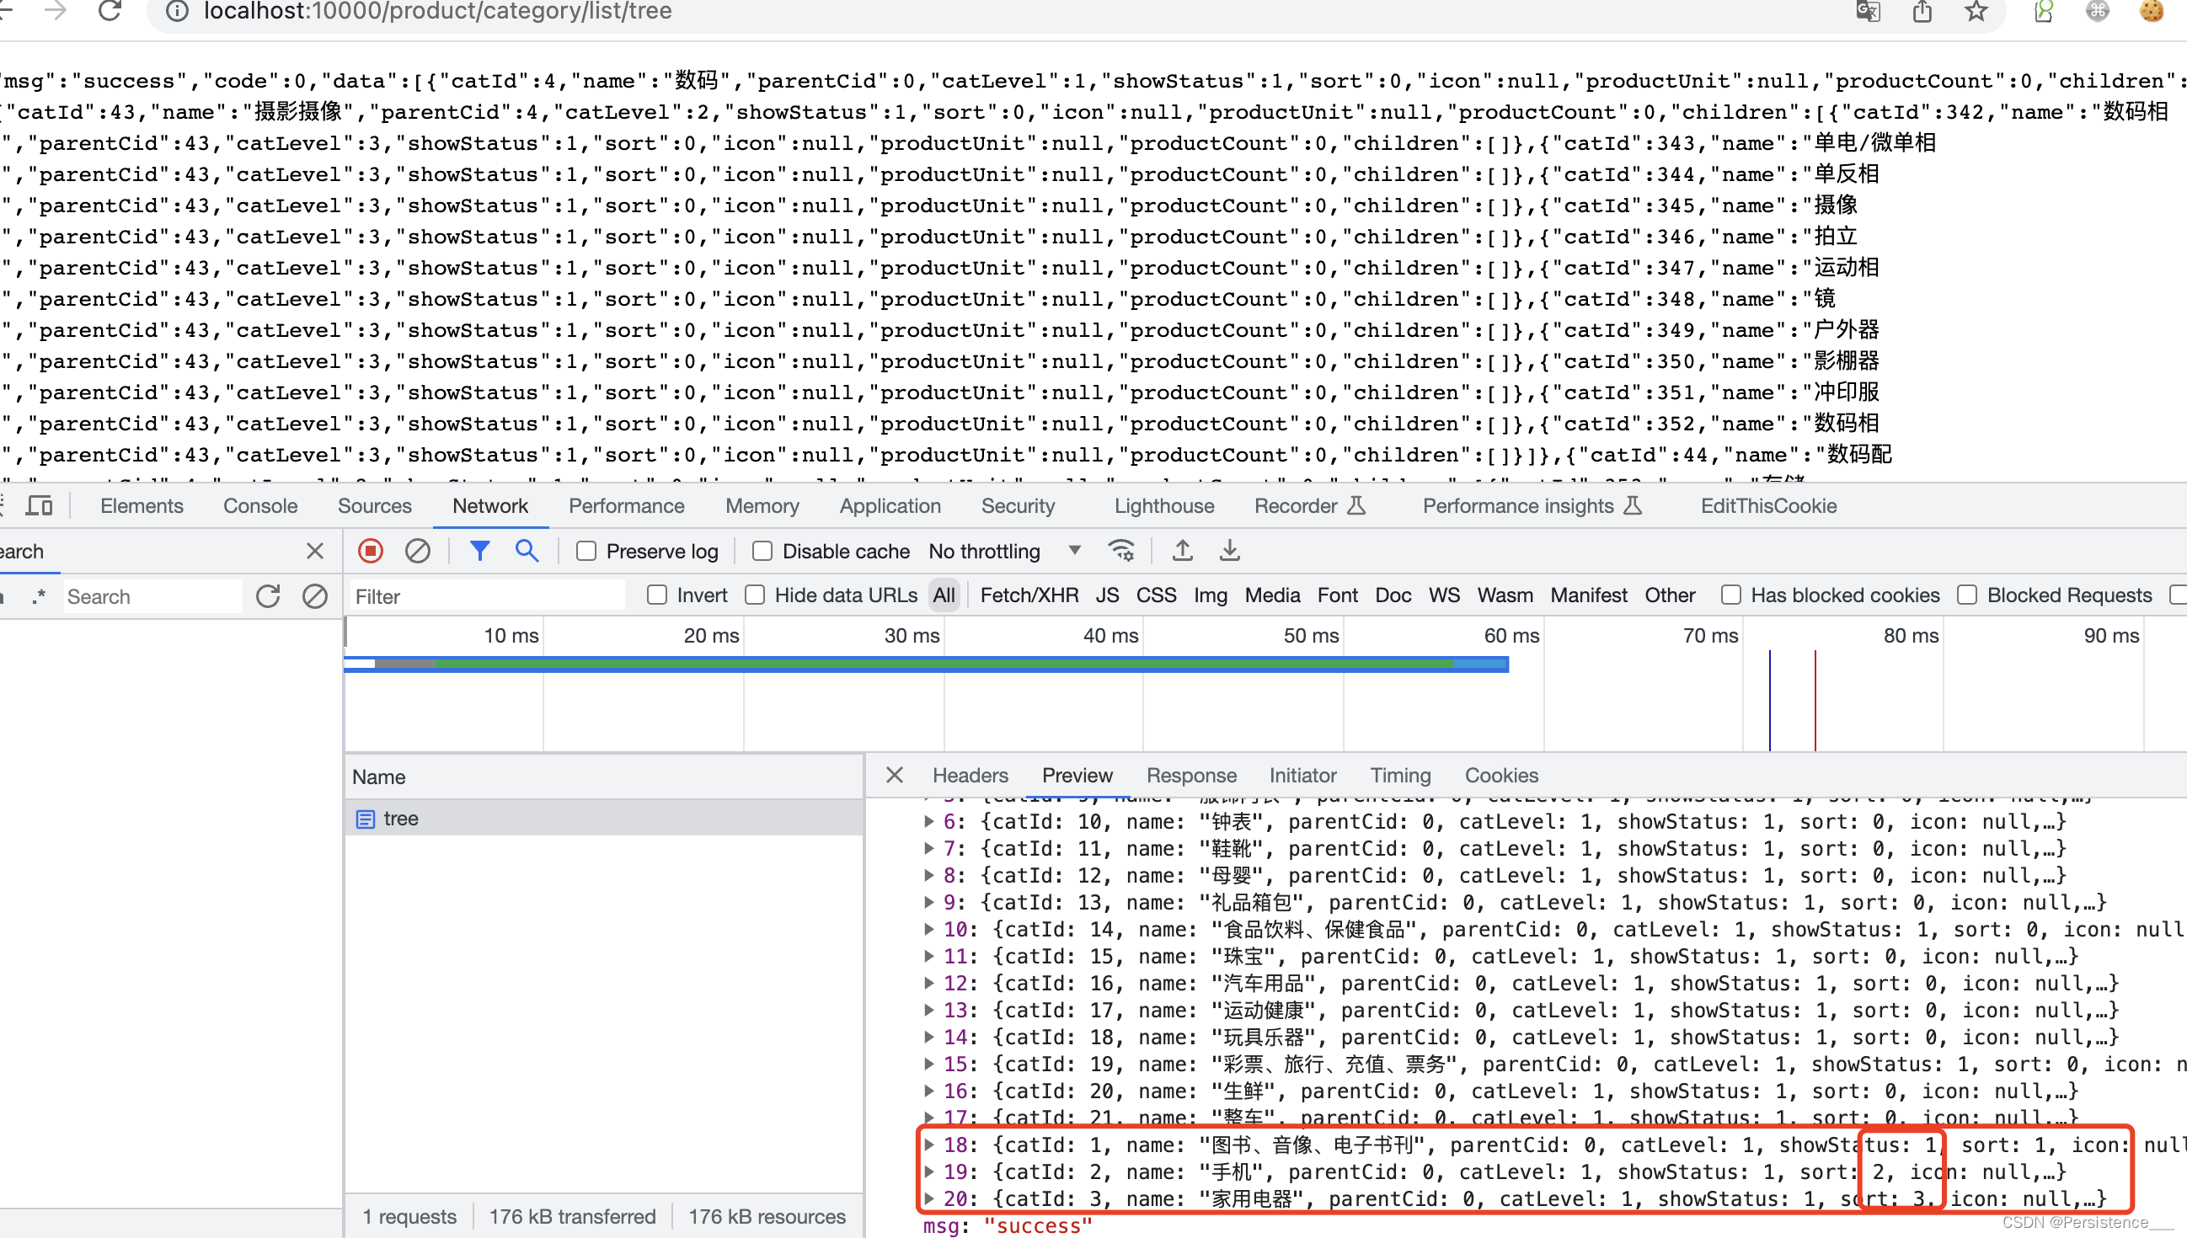
Task: Switch to the Elements tab
Action: 142,506
